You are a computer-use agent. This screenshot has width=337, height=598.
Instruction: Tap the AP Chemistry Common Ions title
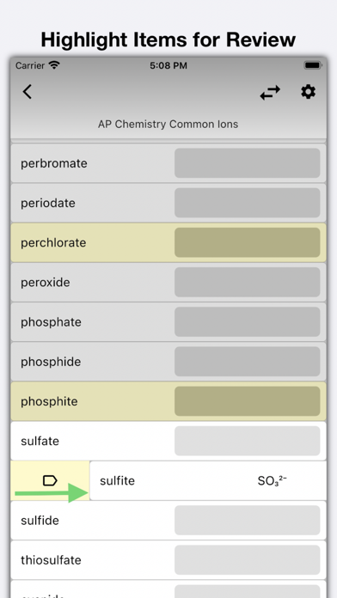click(x=168, y=124)
